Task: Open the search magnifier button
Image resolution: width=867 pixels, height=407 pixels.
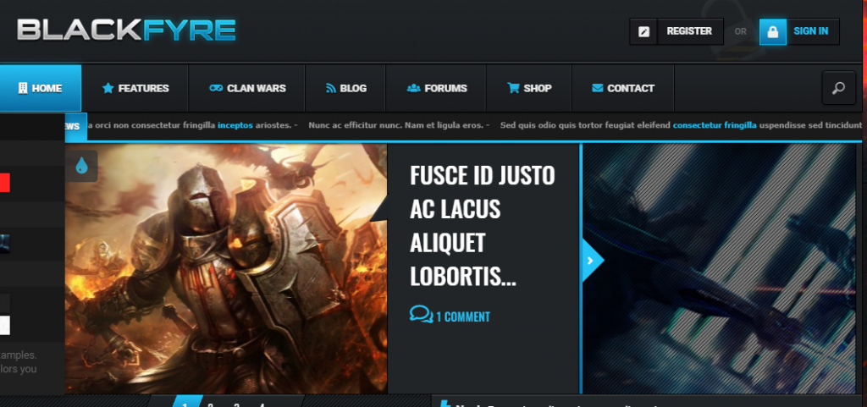Action: [x=839, y=88]
